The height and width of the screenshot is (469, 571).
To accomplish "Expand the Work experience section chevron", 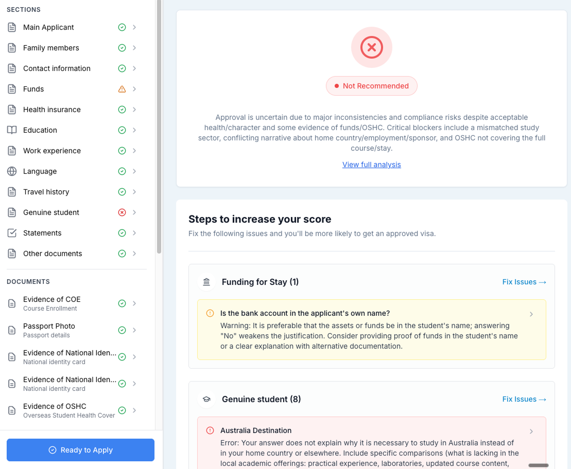I will pos(134,150).
